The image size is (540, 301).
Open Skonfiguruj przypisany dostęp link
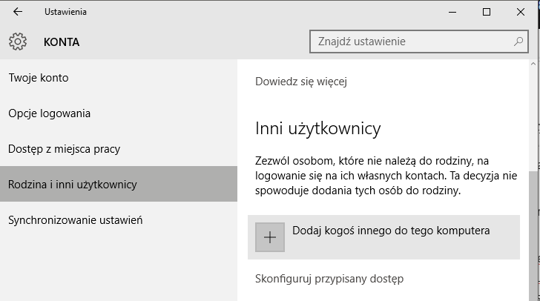(329, 279)
